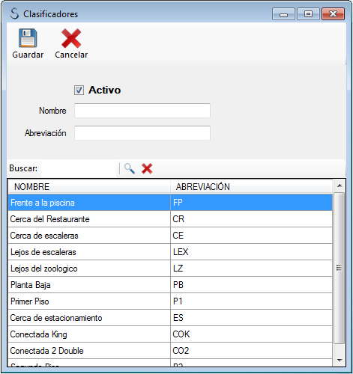Uncheck the Activo checkbox
The width and height of the screenshot is (353, 374).
(x=79, y=90)
